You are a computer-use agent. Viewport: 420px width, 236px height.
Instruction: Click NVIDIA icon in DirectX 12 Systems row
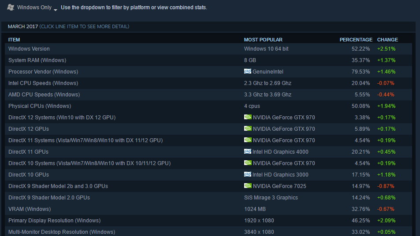pos(248,117)
